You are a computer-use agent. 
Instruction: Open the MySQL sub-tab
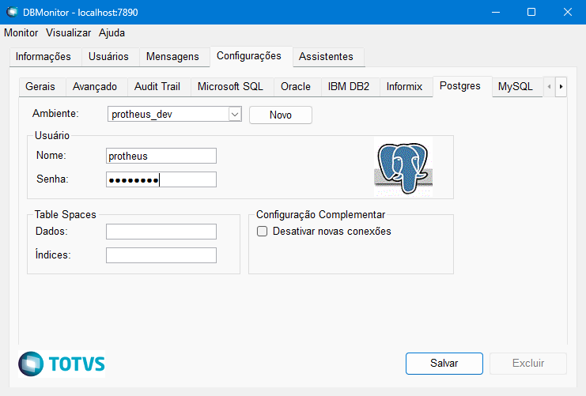click(x=516, y=87)
